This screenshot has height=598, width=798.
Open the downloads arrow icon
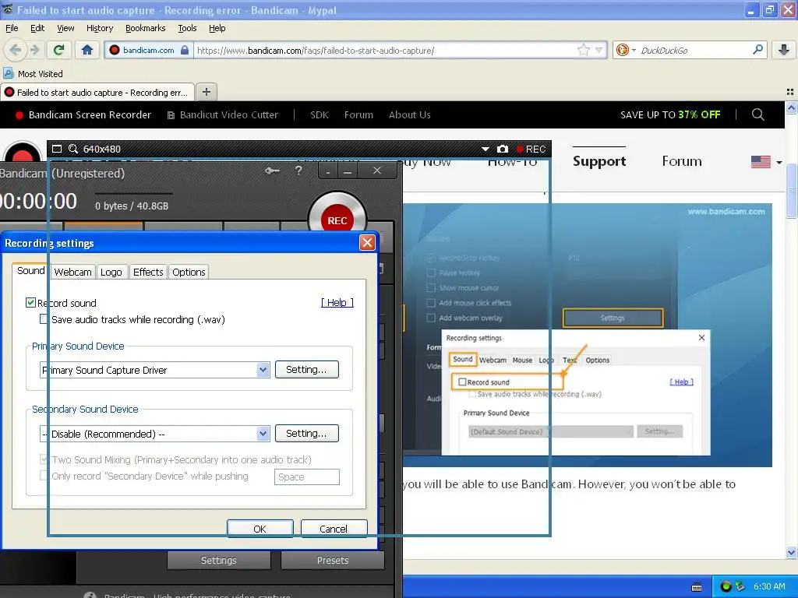(x=784, y=50)
